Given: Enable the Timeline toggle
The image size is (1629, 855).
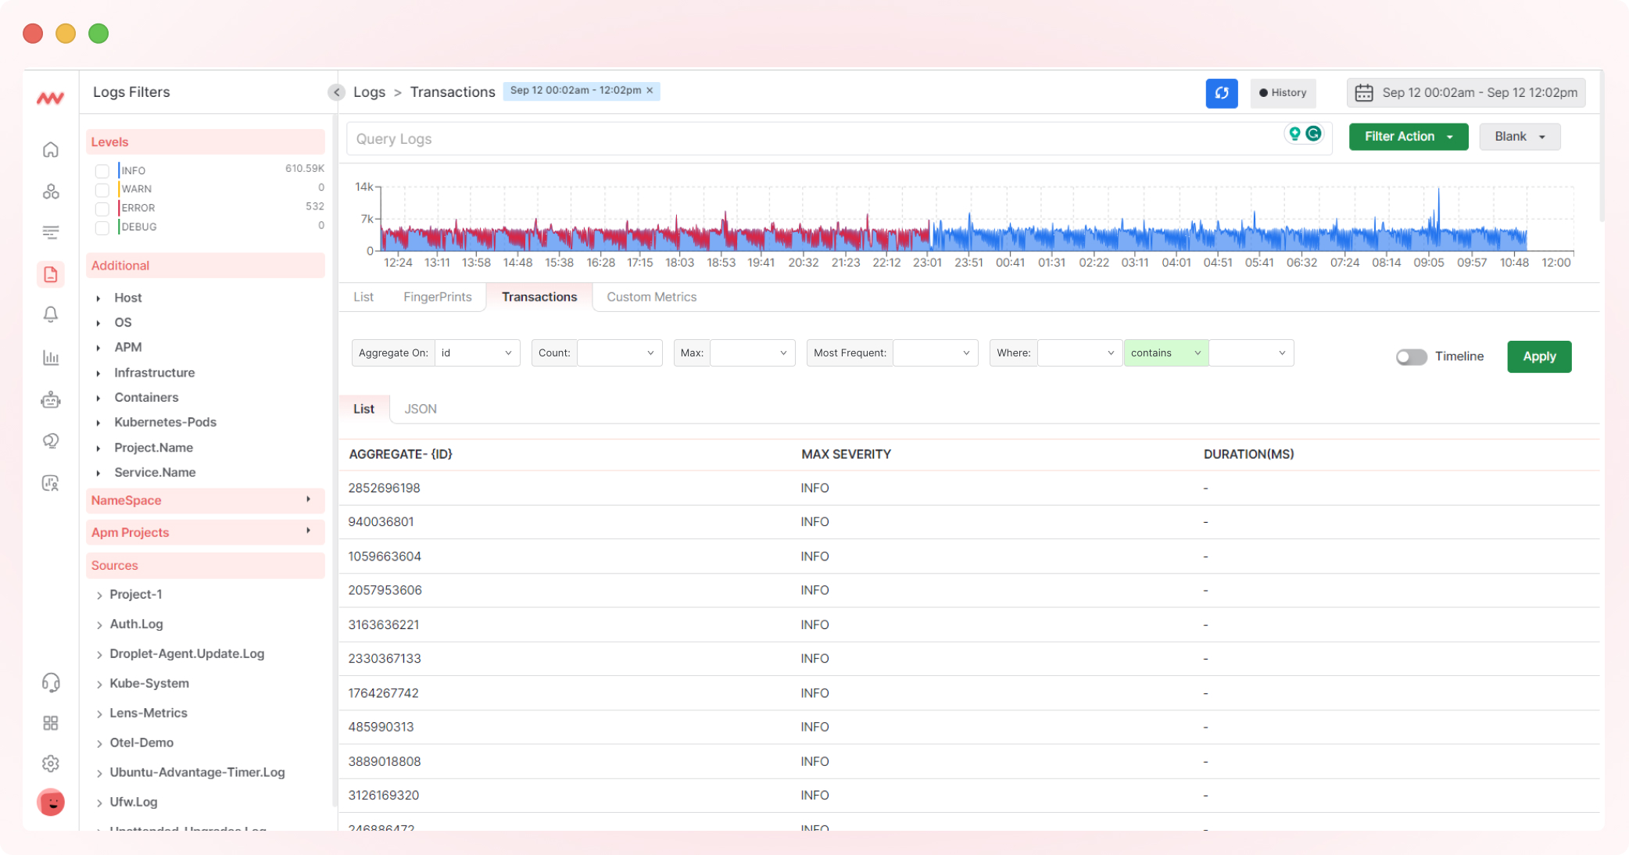Looking at the screenshot, I should [x=1412, y=356].
